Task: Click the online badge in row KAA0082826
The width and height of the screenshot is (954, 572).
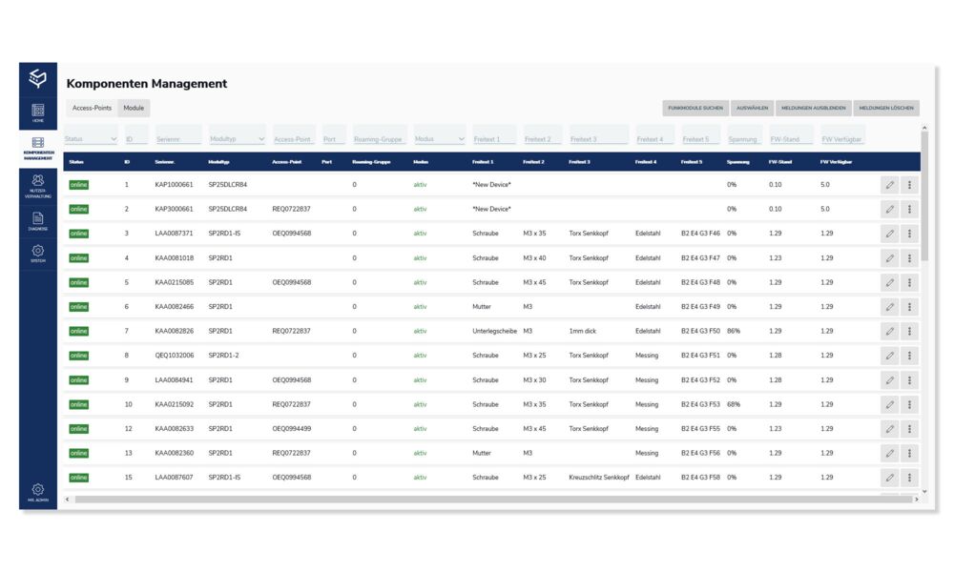Action: tap(78, 332)
